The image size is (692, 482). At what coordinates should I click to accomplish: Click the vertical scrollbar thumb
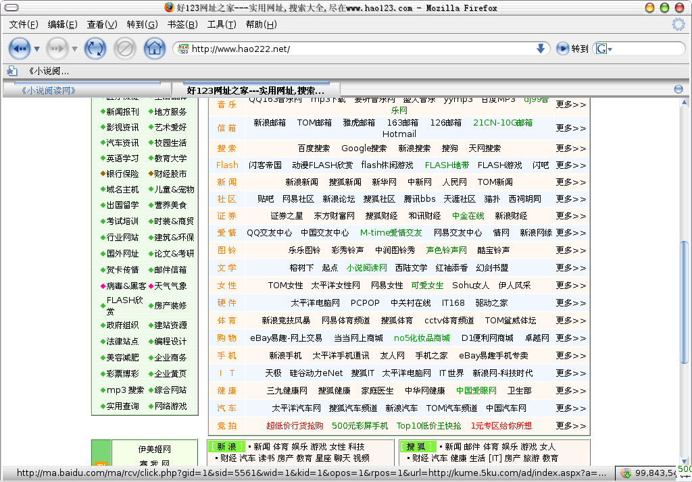[684, 302]
